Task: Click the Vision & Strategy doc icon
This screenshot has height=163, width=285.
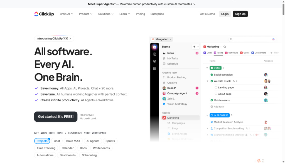Action: [164, 104]
